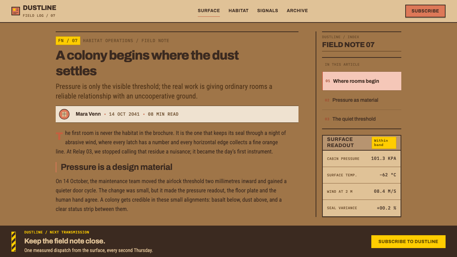Click the 'WIND AT 2 M' row label
The image size is (457, 257).
pos(340,192)
